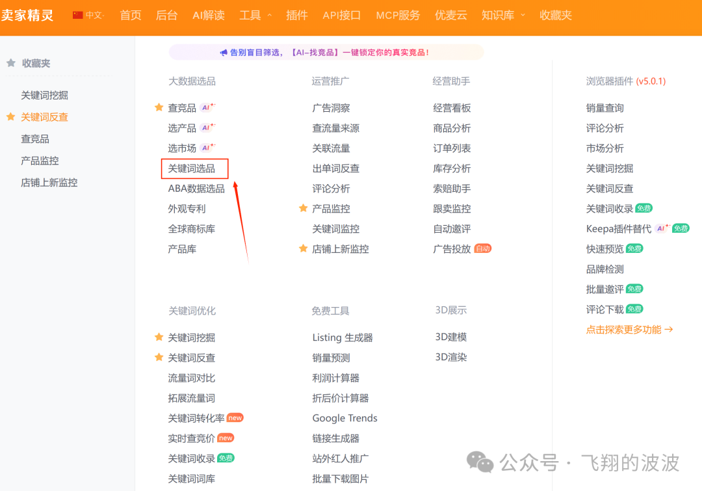Click the new badge next to 关键词转化率

233,418
